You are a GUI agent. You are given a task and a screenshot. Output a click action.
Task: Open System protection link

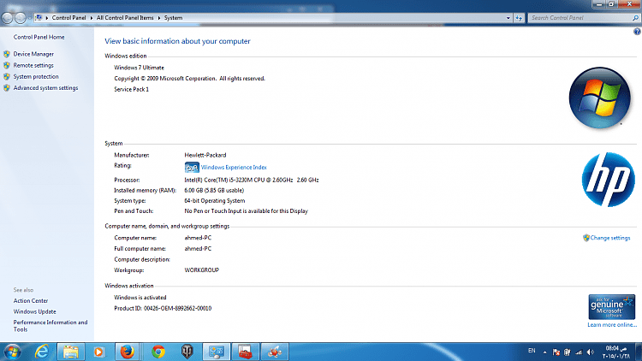click(x=36, y=76)
